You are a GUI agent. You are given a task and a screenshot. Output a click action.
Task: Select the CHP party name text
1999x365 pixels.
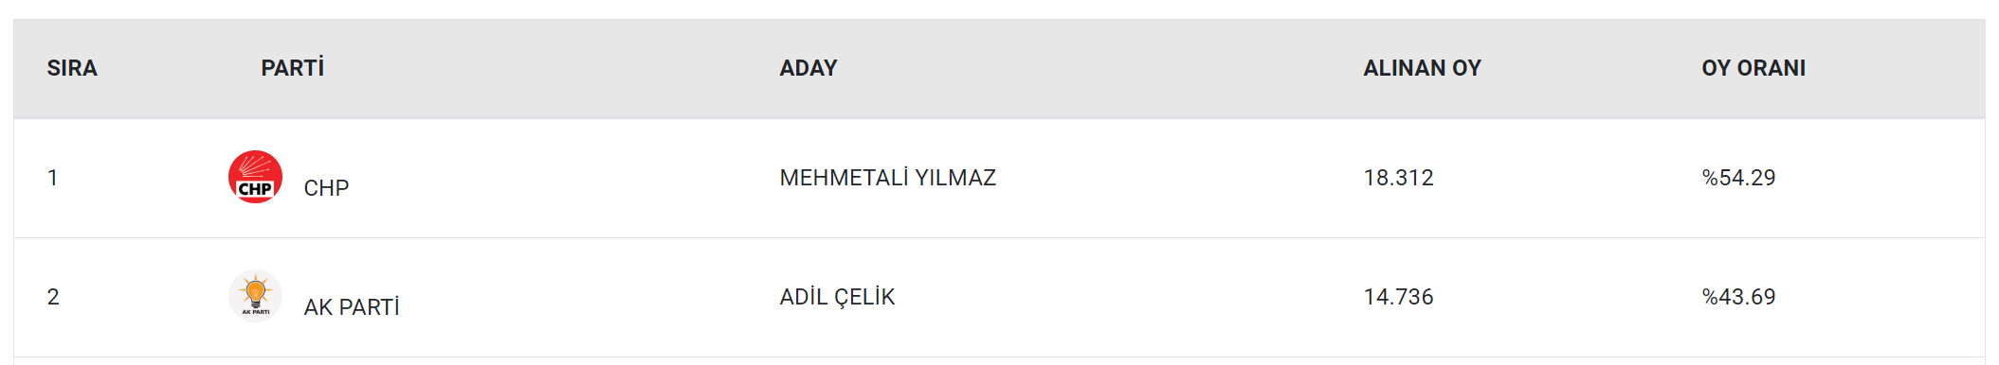point(326,188)
